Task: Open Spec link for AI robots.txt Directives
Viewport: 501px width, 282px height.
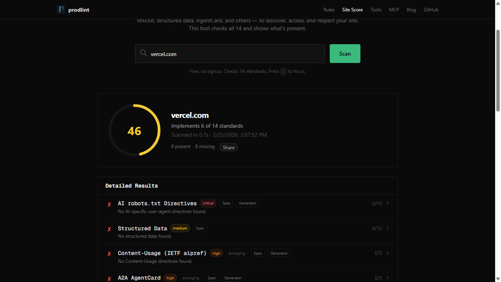Action: coord(226,203)
